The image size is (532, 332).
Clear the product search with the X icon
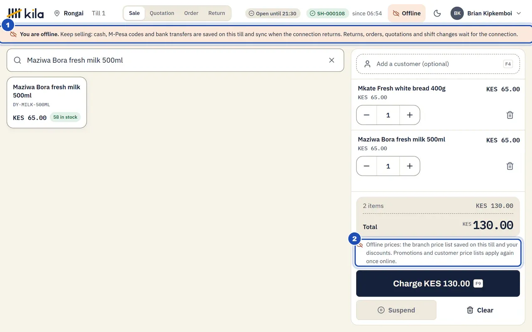[x=332, y=60]
